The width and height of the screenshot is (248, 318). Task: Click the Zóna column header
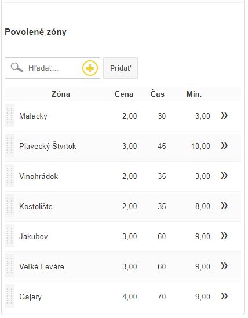point(61,94)
